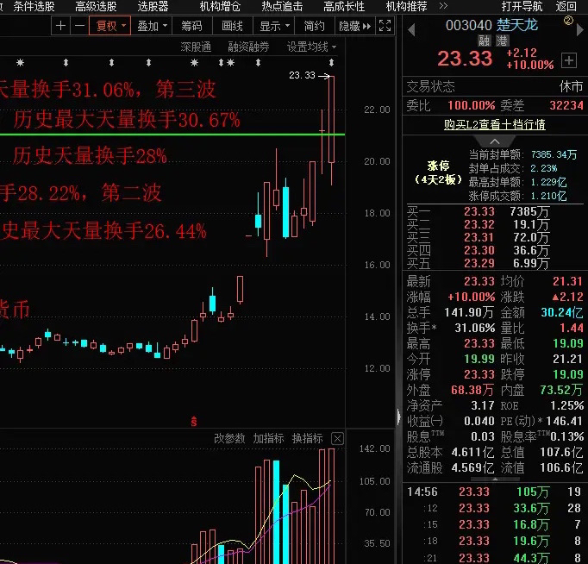Open 机构增仓 menu
Viewport: 588px width, 564px height.
(x=220, y=6)
